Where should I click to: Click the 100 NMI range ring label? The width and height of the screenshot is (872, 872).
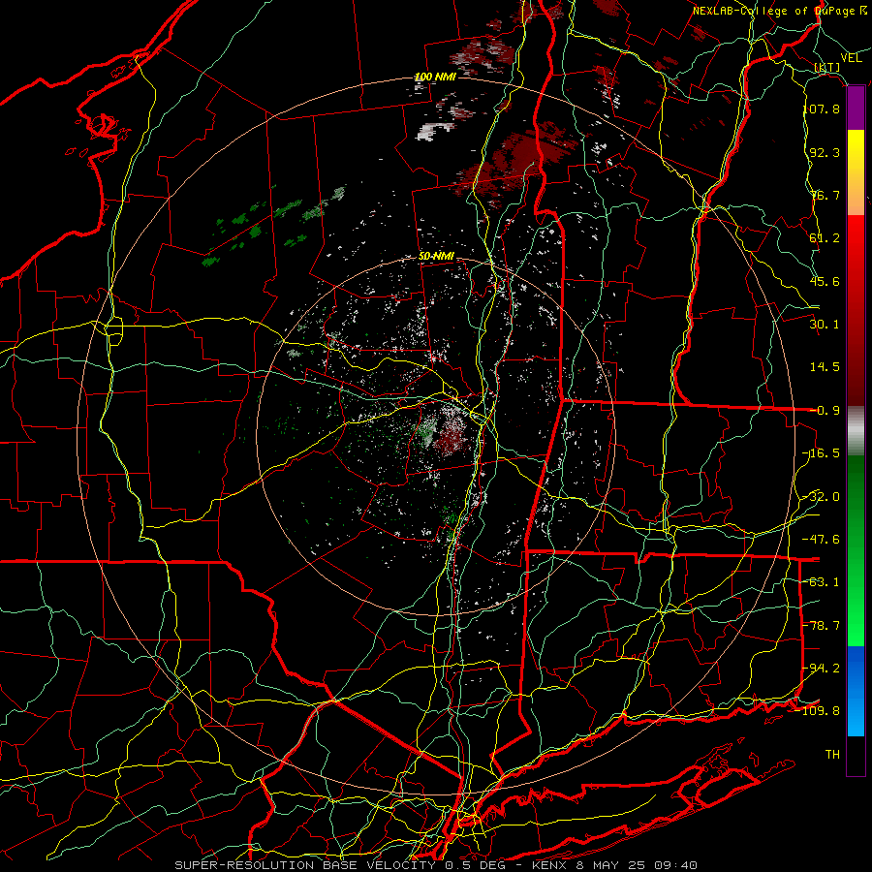[x=435, y=77]
